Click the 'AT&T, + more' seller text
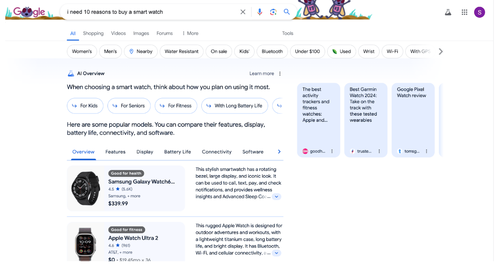496x275 pixels. tap(120, 252)
